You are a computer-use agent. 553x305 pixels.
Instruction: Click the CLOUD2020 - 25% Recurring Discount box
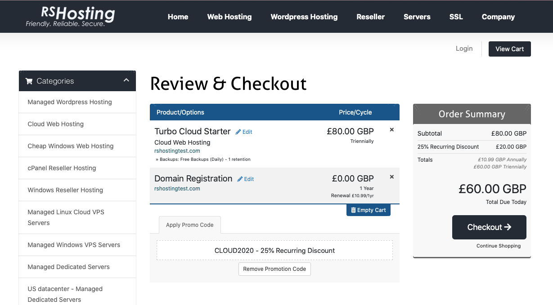click(274, 250)
